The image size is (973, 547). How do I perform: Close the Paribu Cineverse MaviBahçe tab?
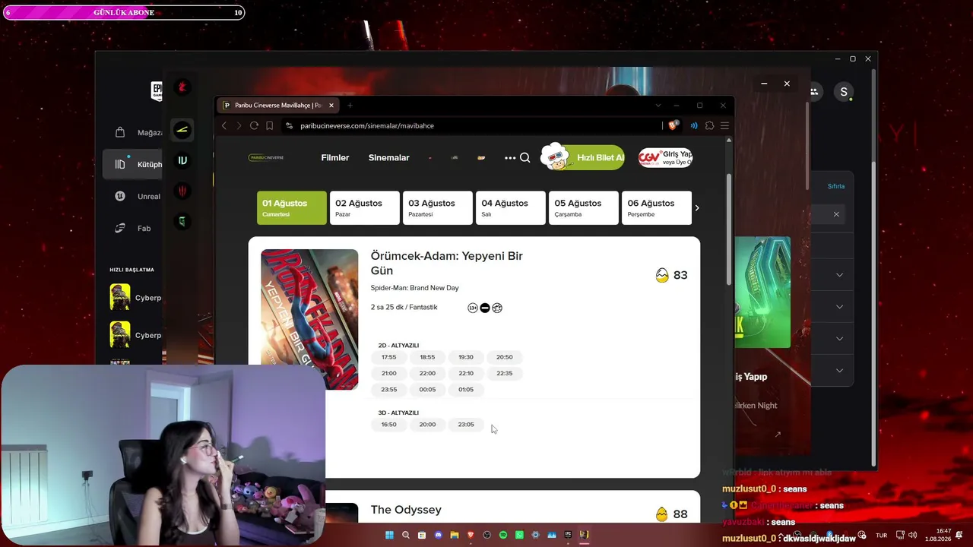(331, 105)
